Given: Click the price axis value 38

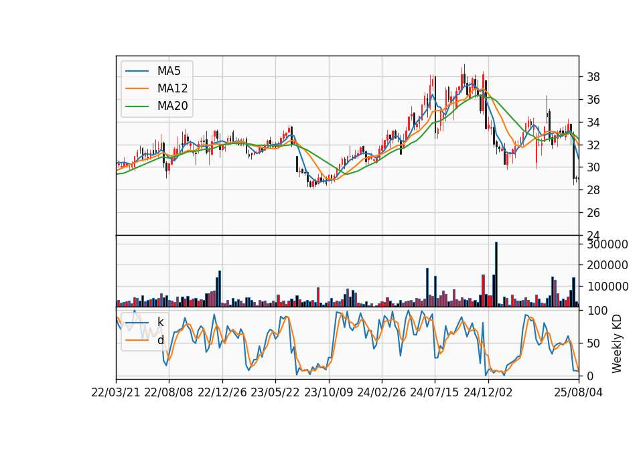Looking at the screenshot, I should [x=593, y=77].
